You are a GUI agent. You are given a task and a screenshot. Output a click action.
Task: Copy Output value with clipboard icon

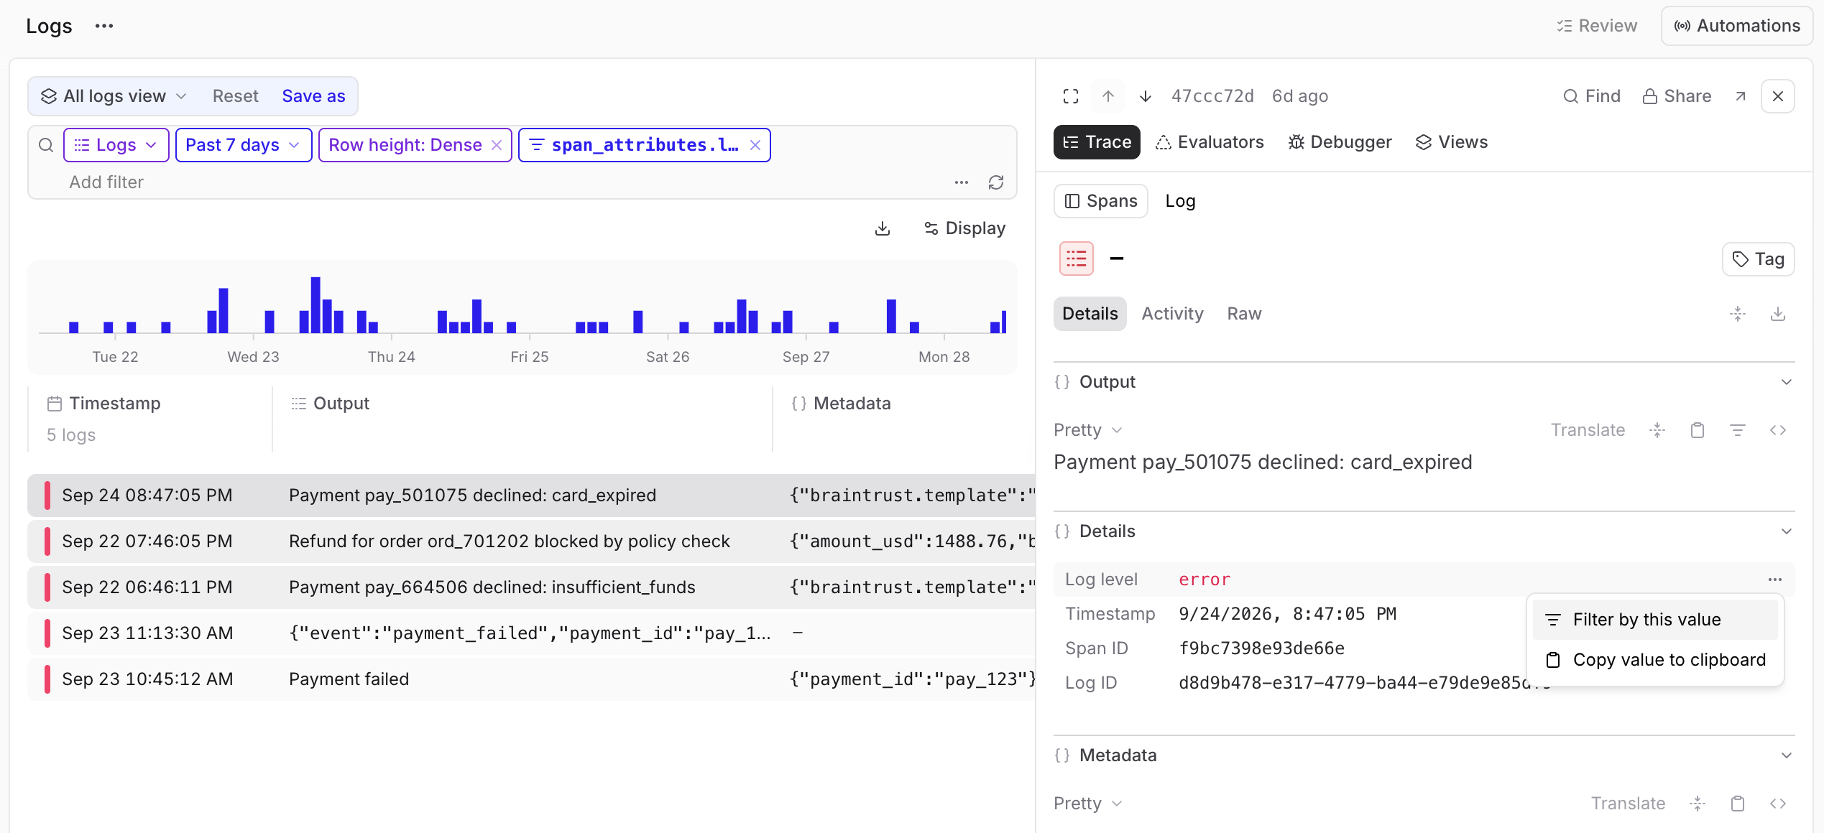[x=1698, y=430]
